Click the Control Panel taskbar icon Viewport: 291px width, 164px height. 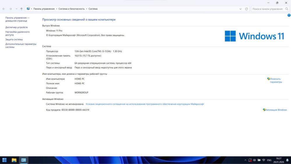24,160
